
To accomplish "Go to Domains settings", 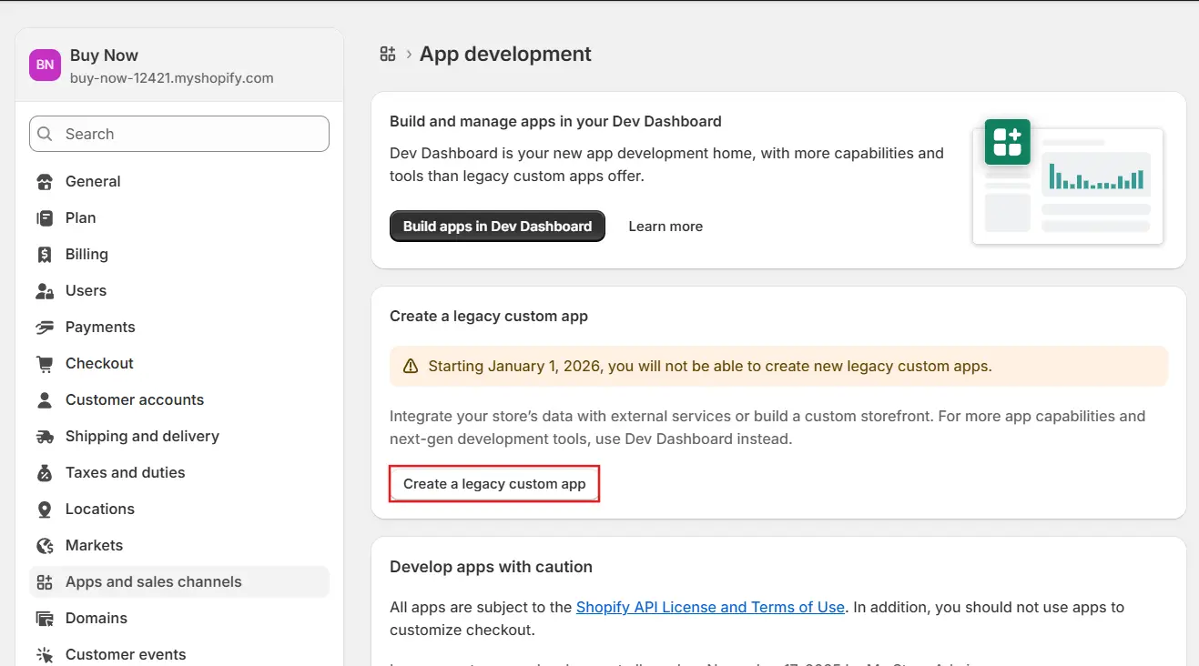I will point(96,619).
